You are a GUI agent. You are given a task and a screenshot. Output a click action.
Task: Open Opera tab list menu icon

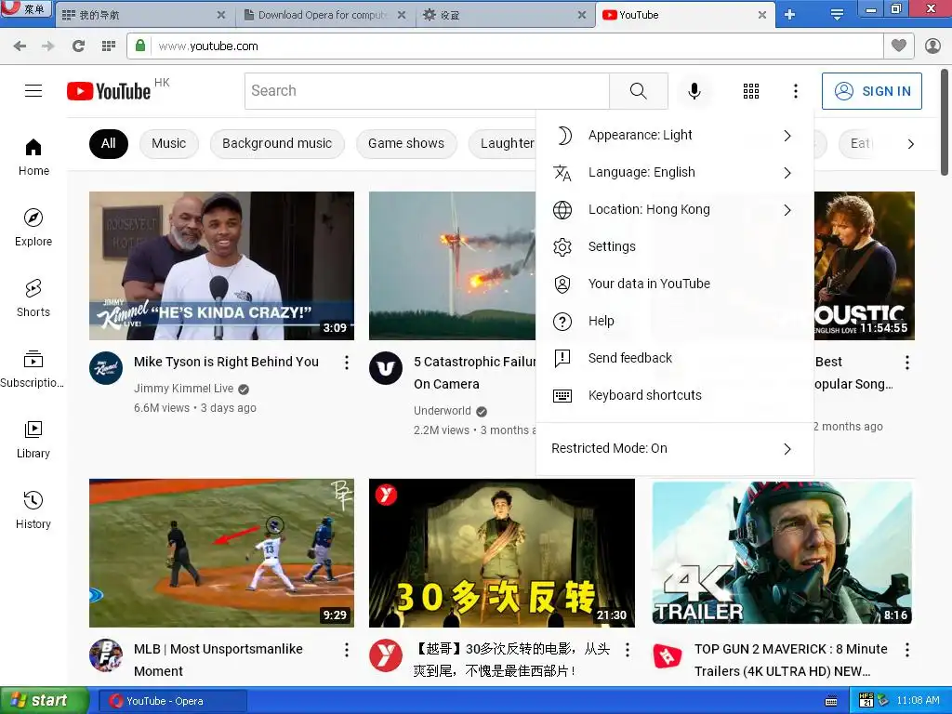click(837, 15)
